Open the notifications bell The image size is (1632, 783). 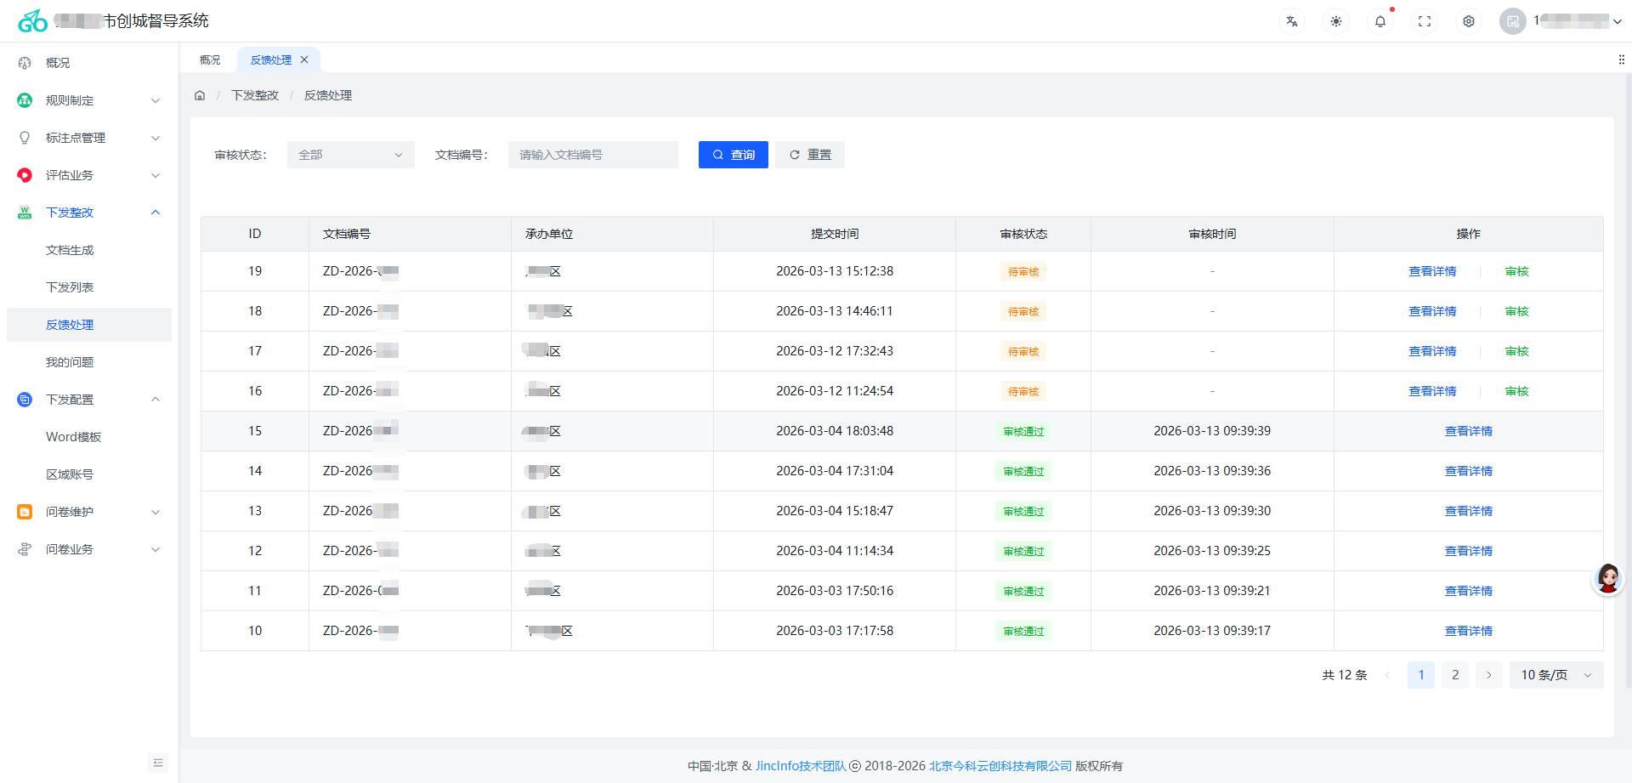pyautogui.click(x=1380, y=21)
